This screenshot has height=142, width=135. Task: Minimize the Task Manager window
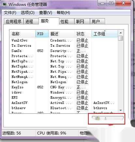(102, 3)
